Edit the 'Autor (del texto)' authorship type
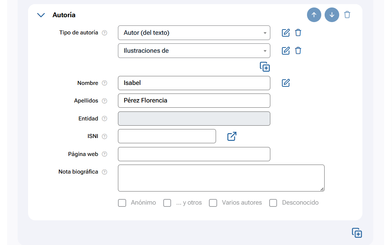This screenshot has width=392, height=245. pyautogui.click(x=286, y=33)
